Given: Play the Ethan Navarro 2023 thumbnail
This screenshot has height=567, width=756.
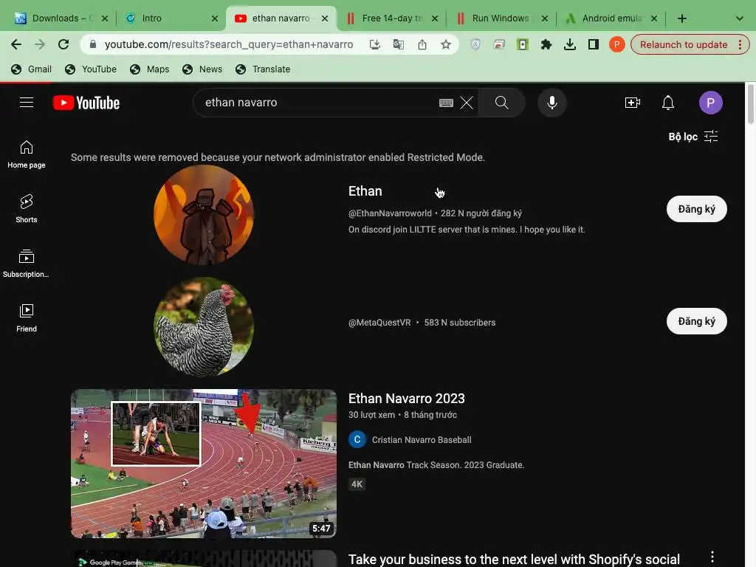Looking at the screenshot, I should (x=204, y=464).
